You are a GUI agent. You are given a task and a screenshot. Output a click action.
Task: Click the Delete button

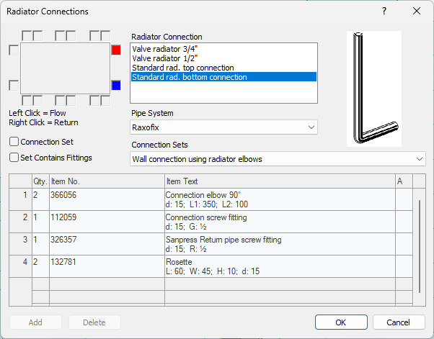pos(94,322)
